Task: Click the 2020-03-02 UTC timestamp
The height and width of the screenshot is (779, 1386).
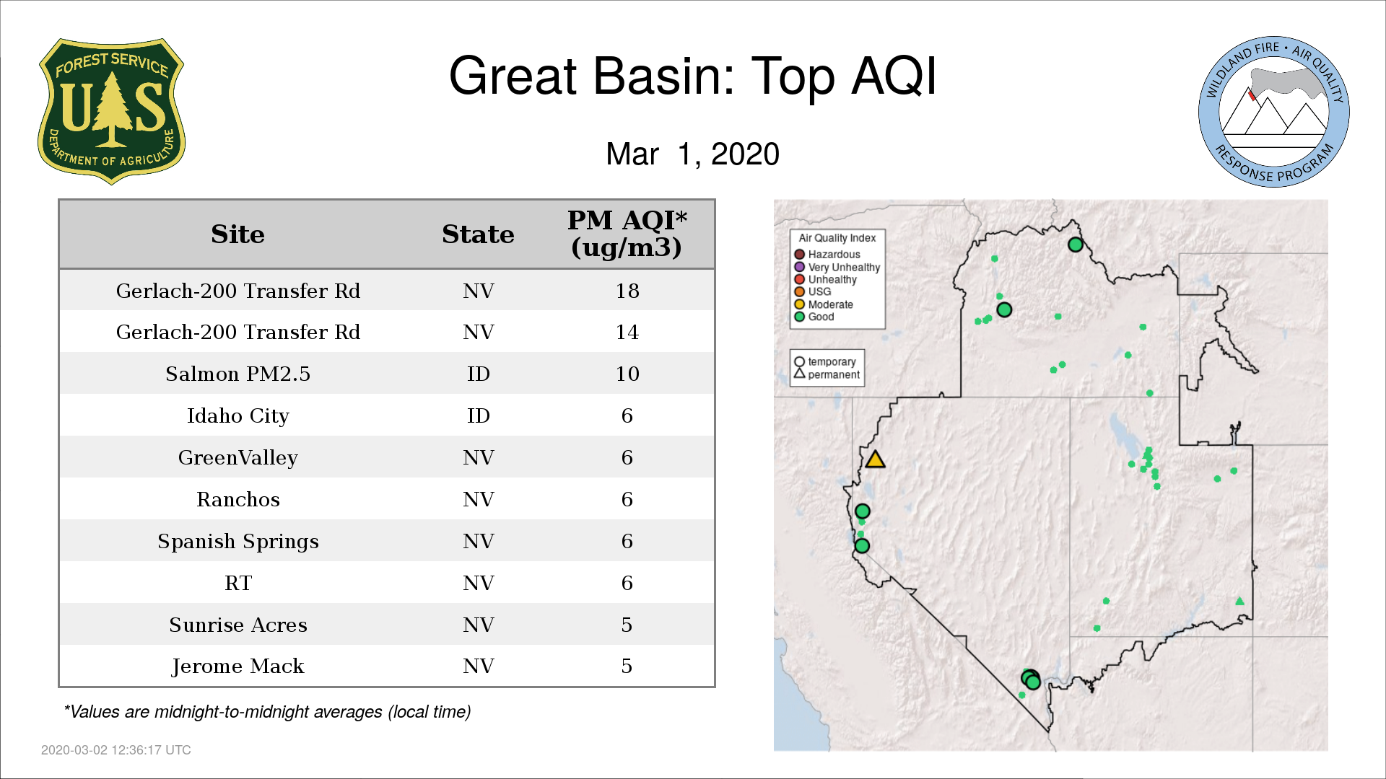Action: click(115, 750)
